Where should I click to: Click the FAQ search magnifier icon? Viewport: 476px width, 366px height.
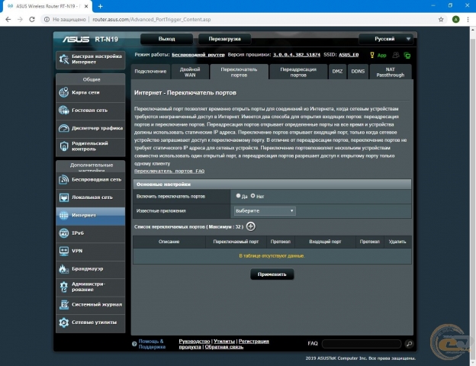(409, 344)
